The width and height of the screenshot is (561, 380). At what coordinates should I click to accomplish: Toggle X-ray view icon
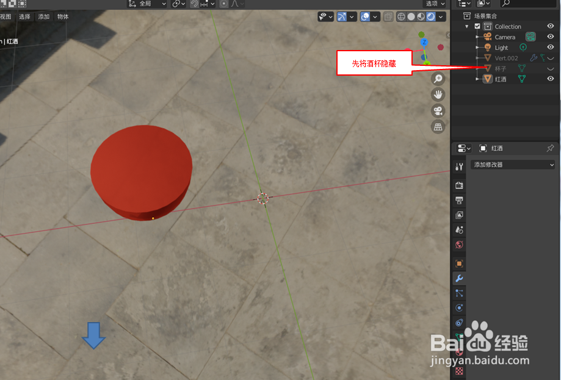pyautogui.click(x=388, y=16)
